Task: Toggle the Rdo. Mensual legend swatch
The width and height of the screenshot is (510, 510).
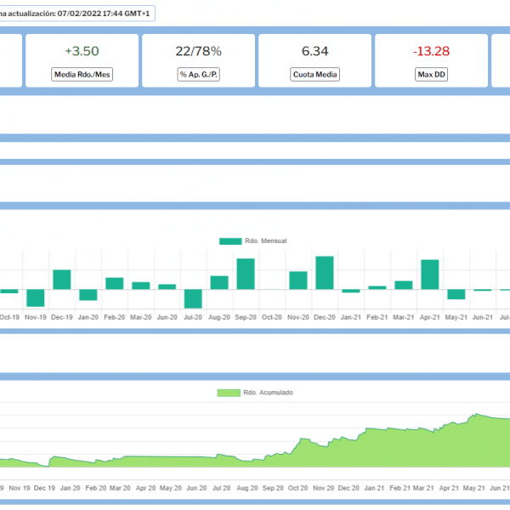Action: 230,241
